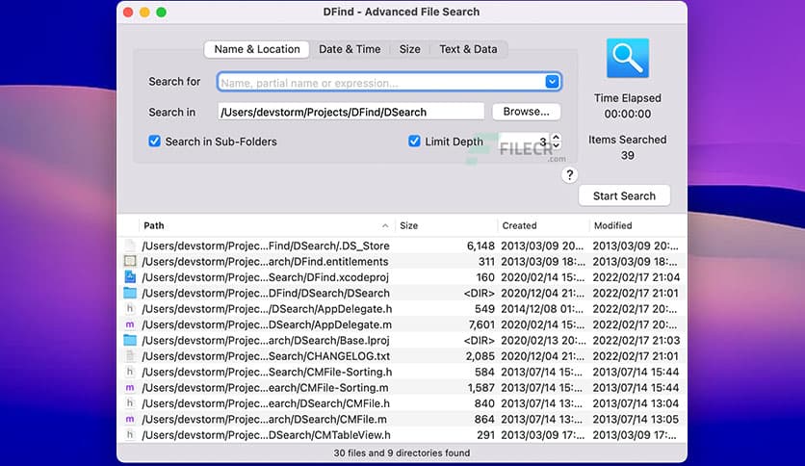This screenshot has height=466, width=805.
Task: Click the size value 6,148
Action: point(480,246)
